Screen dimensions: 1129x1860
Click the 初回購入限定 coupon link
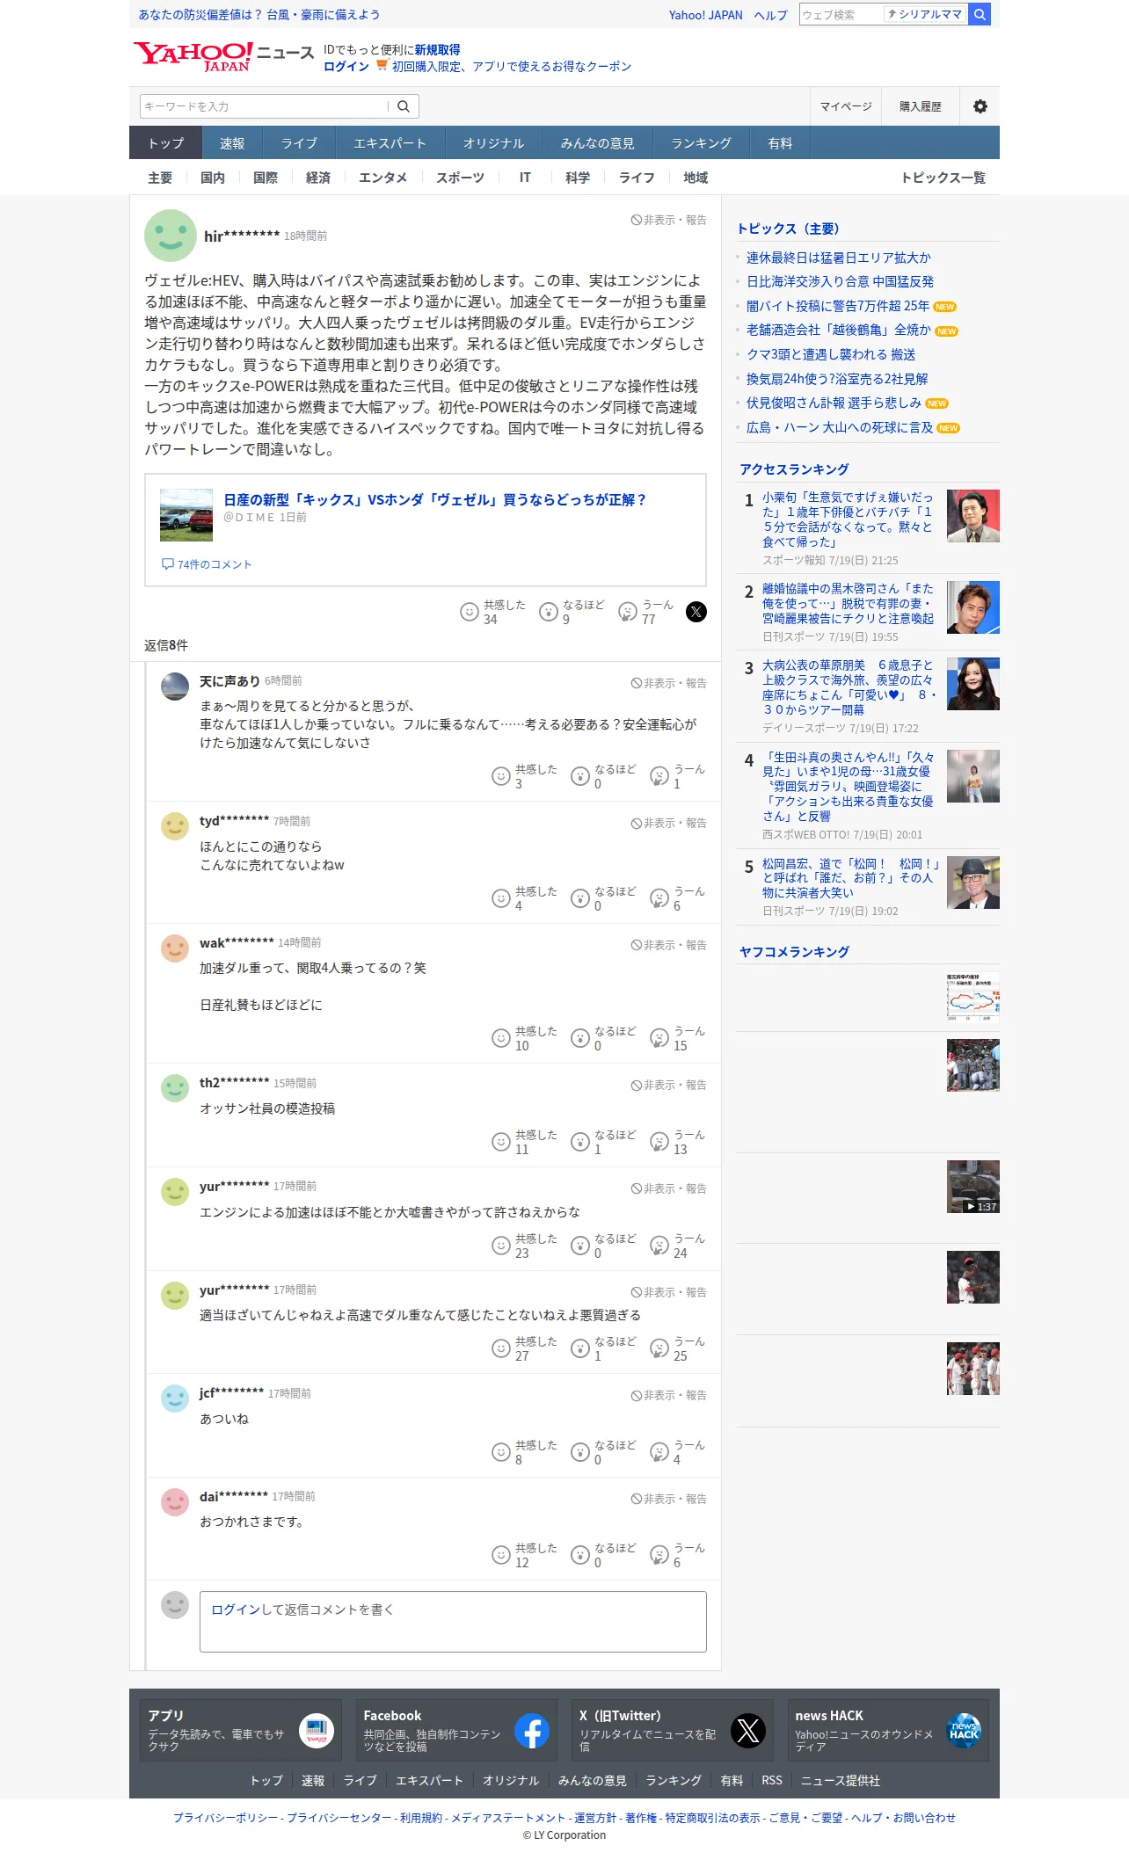(x=512, y=66)
